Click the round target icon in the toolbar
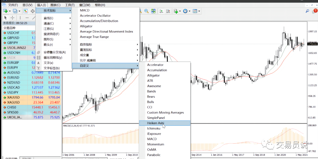 click(x=32, y=11)
